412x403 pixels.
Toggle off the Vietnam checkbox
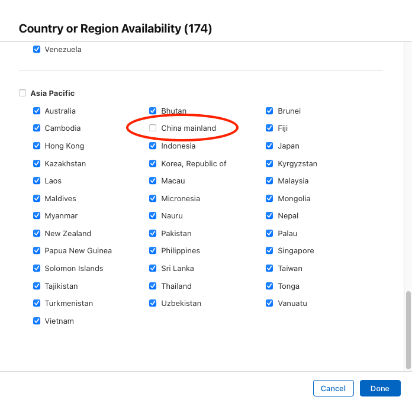pos(37,321)
